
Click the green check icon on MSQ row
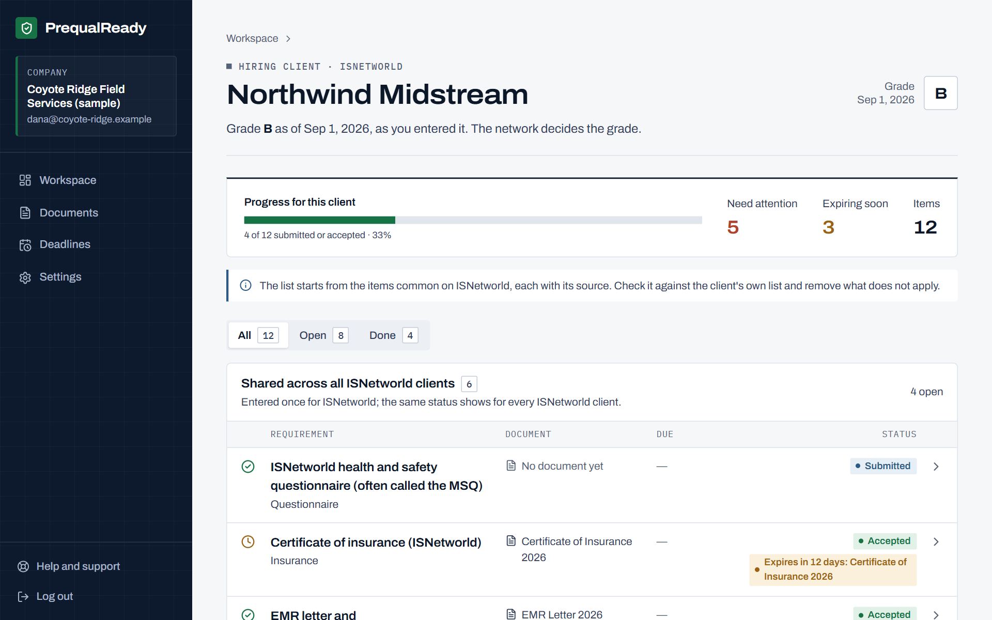[x=248, y=467]
